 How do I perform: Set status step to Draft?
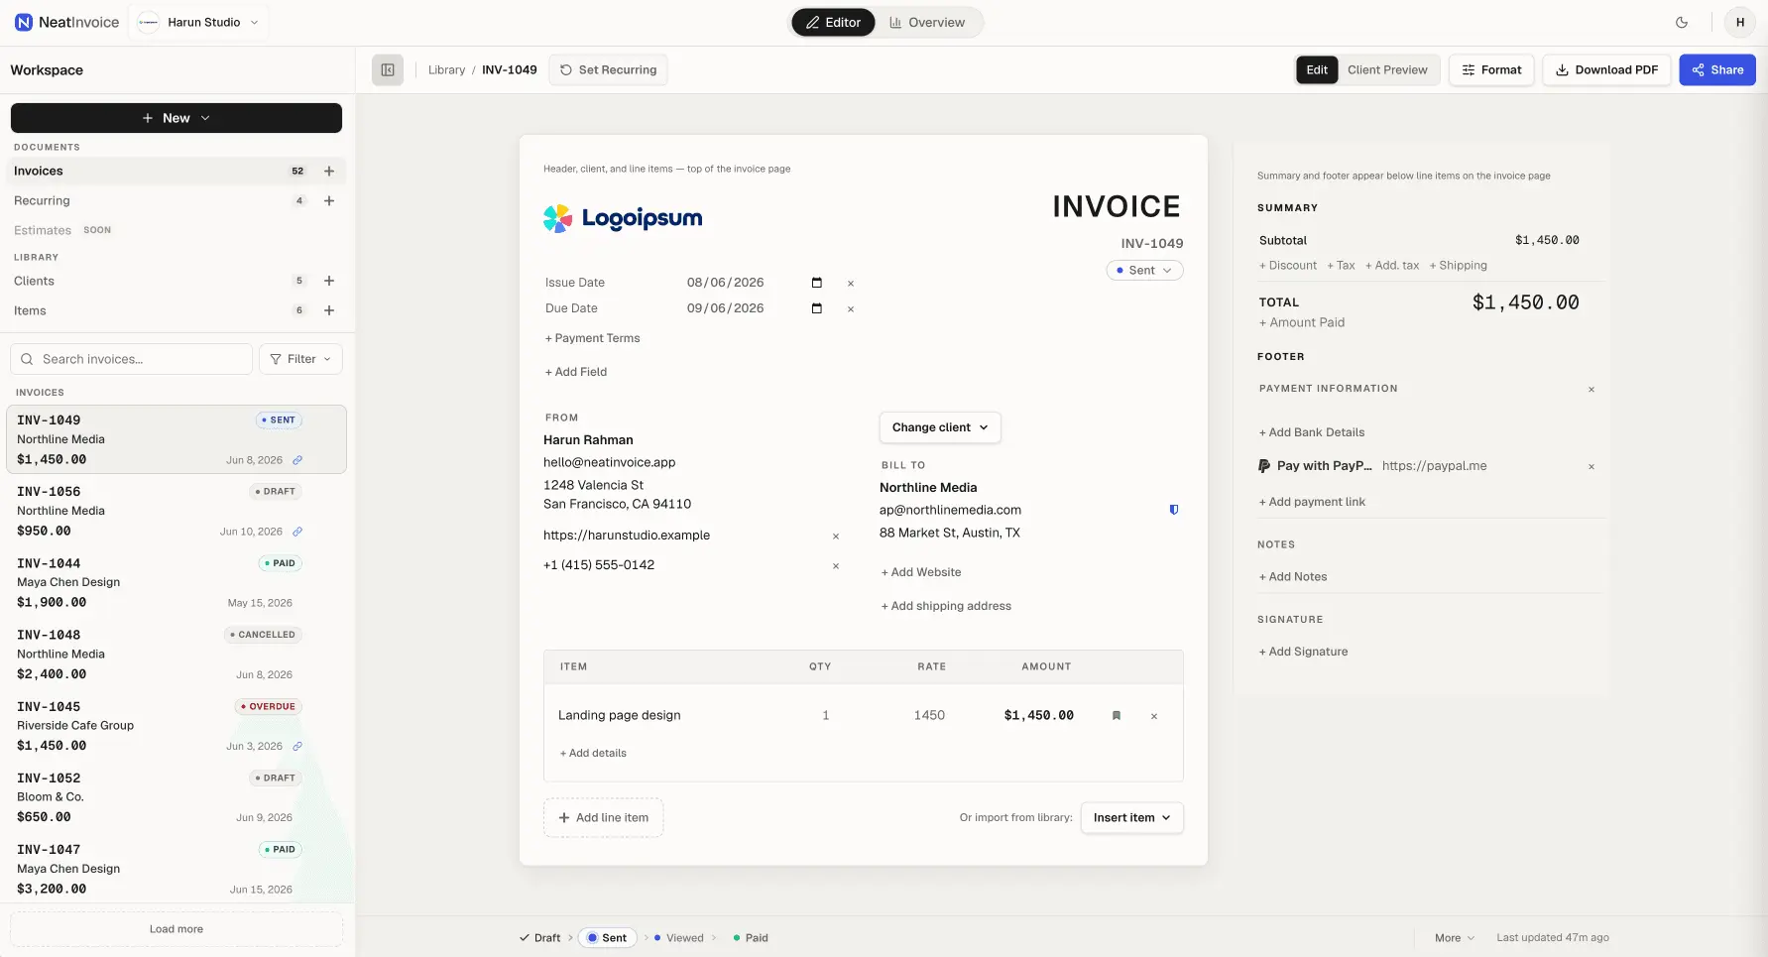click(540, 937)
